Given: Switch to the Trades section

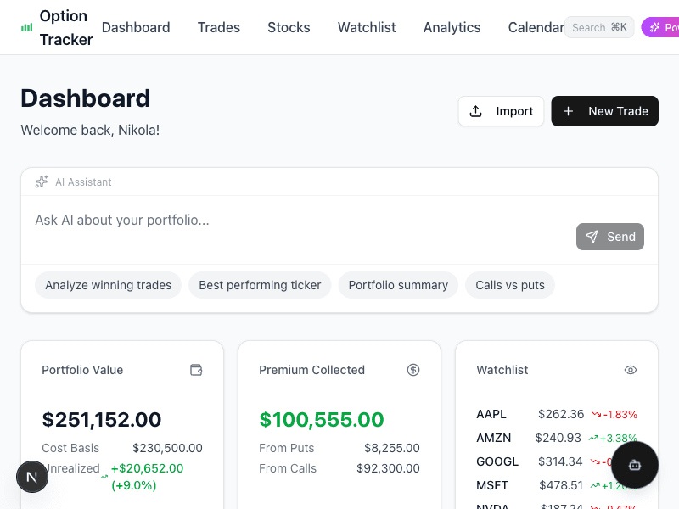Looking at the screenshot, I should [218, 27].
